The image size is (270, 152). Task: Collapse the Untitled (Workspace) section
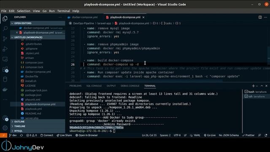point(38,37)
